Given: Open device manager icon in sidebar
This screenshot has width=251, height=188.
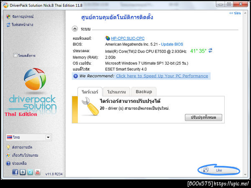Looking at the screenshot, I should point(8,17).
